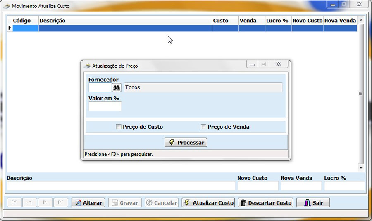Focus the Novo Custo input field
Screen dimensions: 372x221
[x=258, y=186]
